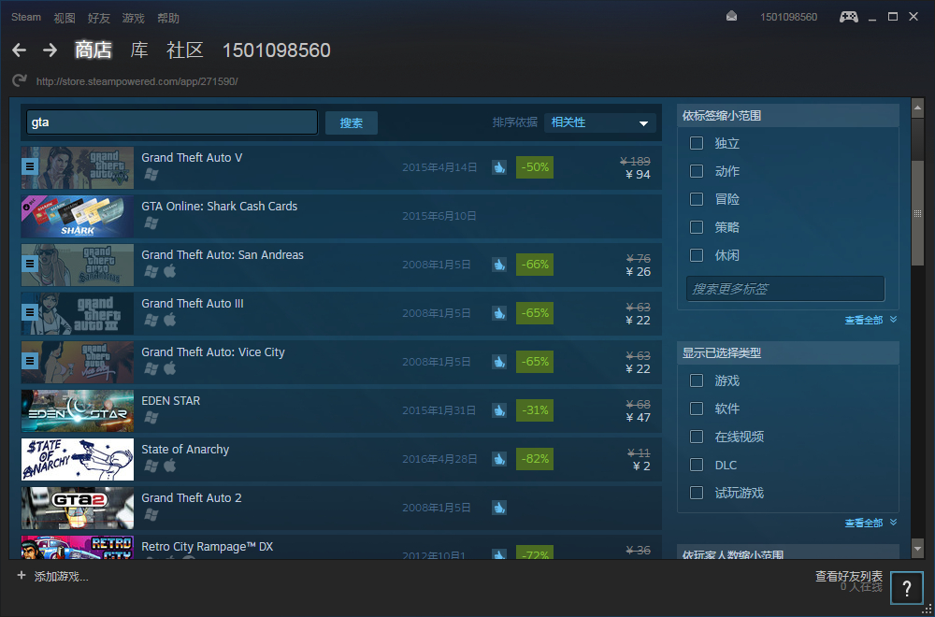Expand 查看全部 under tag filters
The width and height of the screenshot is (935, 617).
pos(870,320)
